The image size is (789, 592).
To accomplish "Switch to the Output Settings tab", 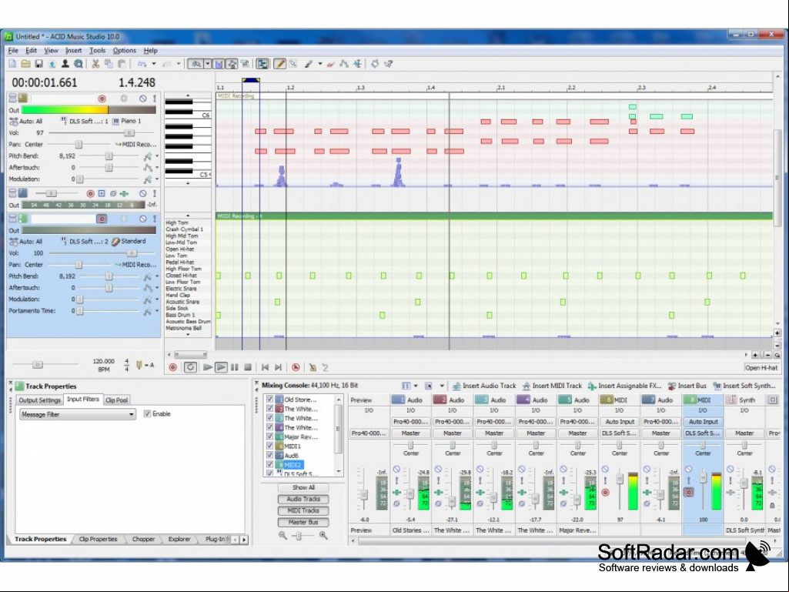I will [40, 400].
